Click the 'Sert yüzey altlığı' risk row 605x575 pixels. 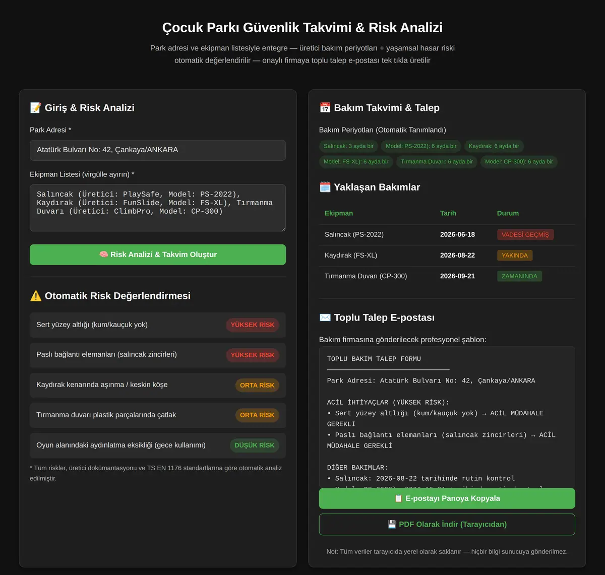[x=158, y=325]
